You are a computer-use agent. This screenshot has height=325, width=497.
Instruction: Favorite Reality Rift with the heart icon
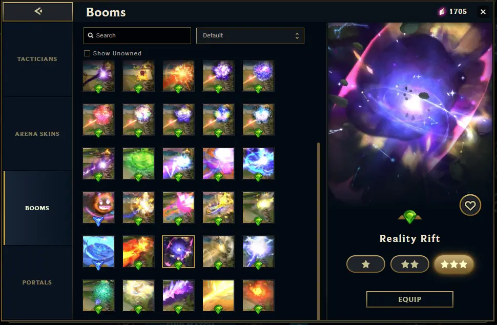(470, 205)
